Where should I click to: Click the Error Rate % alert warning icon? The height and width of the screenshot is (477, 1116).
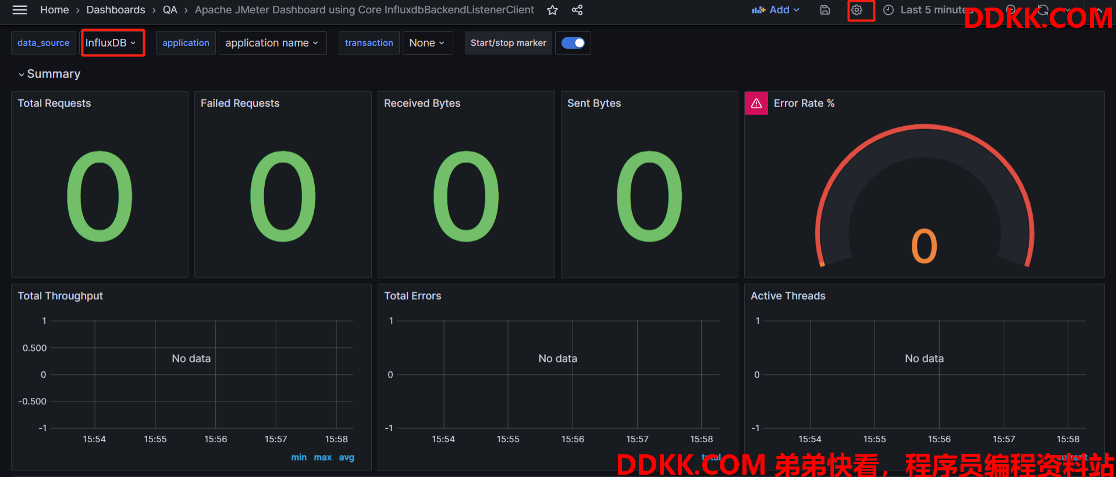point(756,103)
